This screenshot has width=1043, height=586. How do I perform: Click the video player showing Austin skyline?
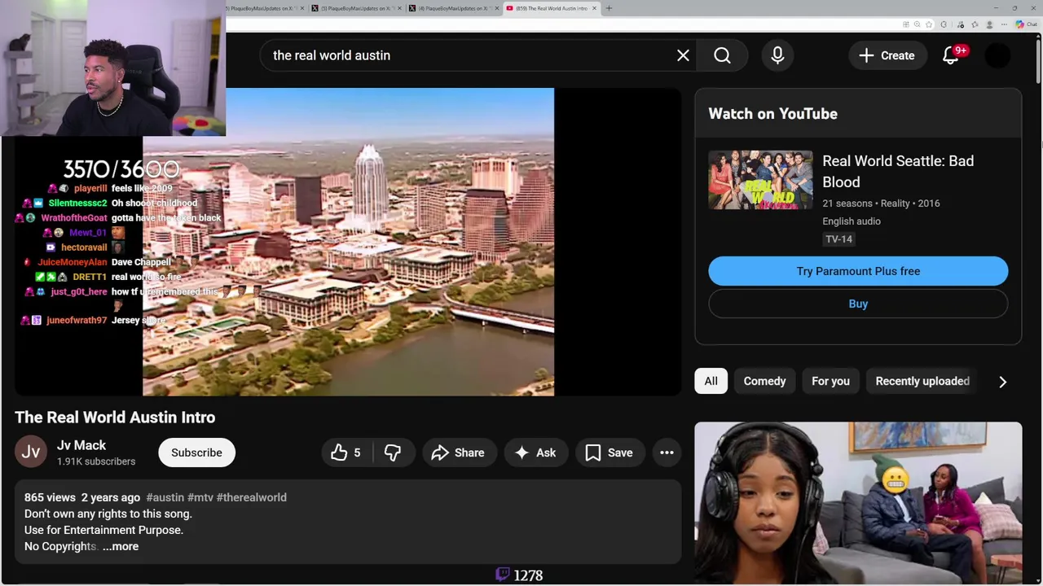(349, 242)
